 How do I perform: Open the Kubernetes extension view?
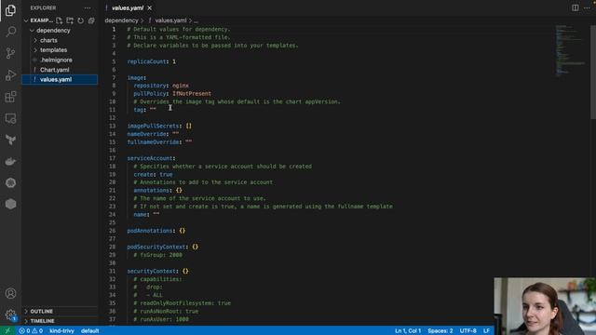[x=10, y=182]
